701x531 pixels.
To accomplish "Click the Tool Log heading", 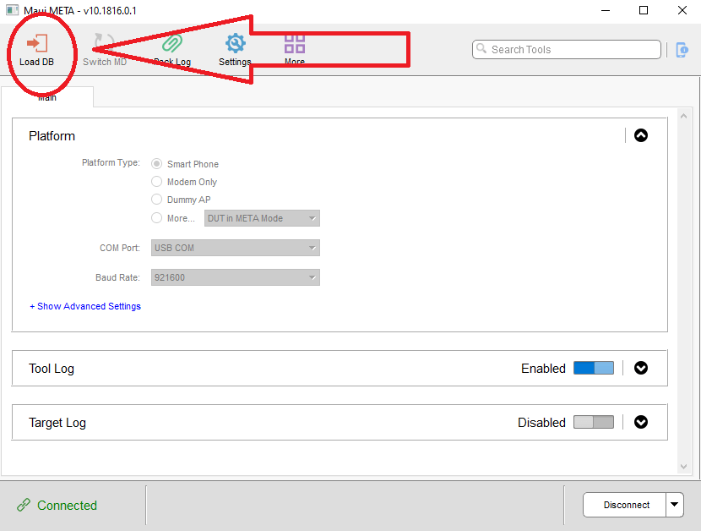I will (x=52, y=369).
